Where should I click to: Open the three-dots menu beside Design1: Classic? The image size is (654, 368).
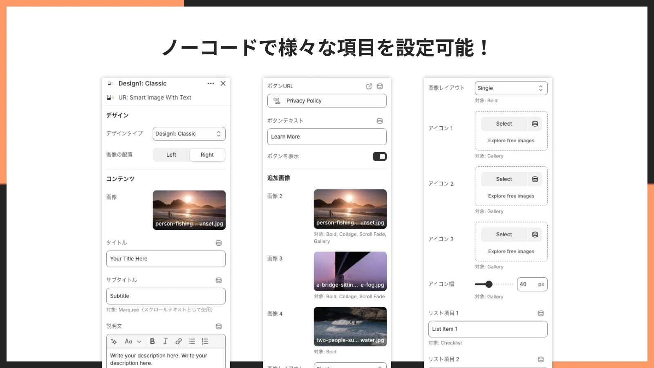pyautogui.click(x=211, y=83)
